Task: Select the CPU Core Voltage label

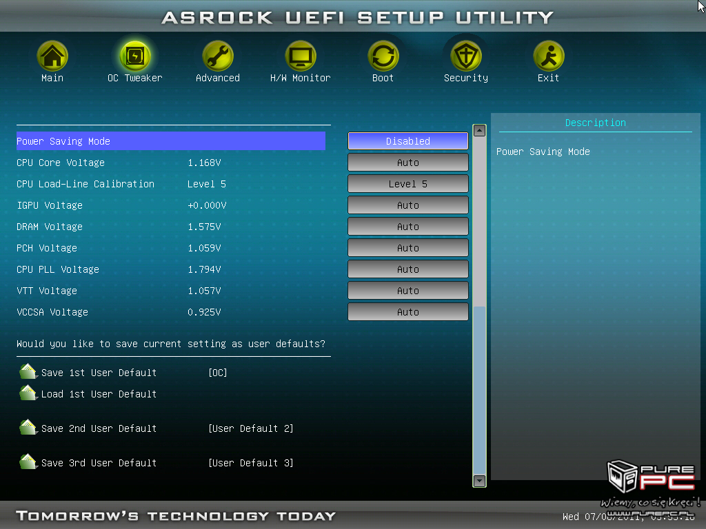Action: tap(61, 163)
